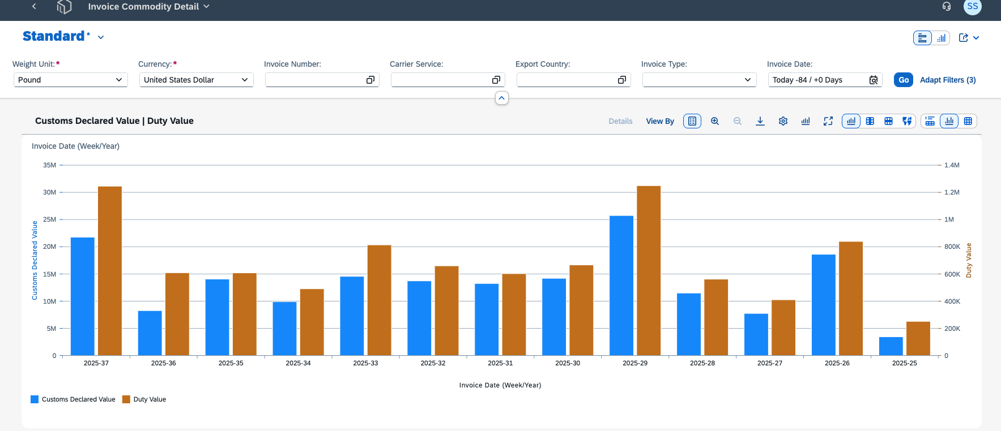
Task: Click the Go button
Action: 904,80
